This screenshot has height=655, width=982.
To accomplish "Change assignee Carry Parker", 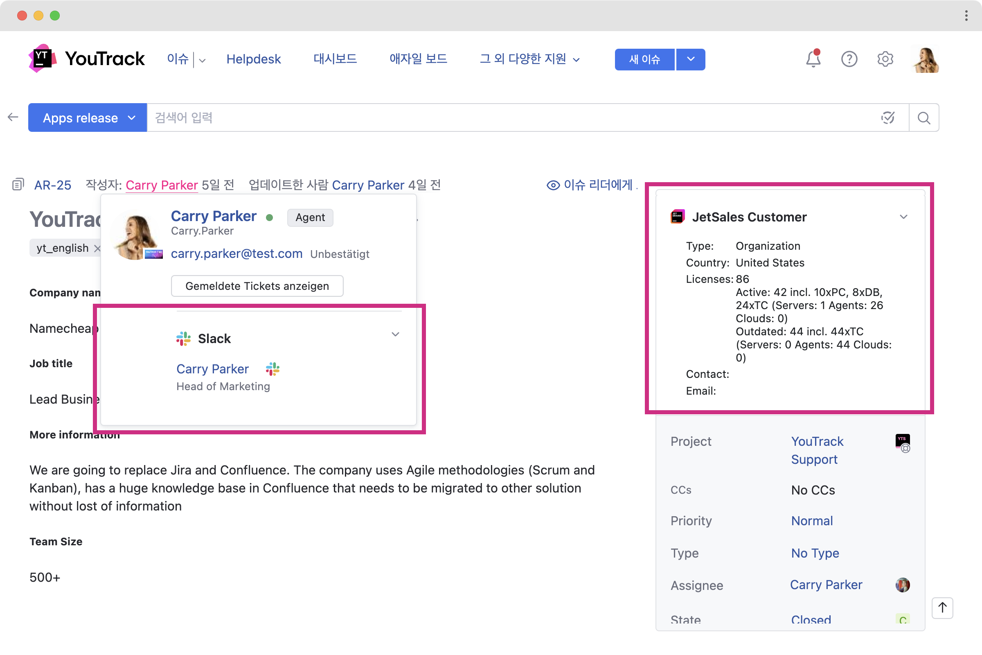I will pyautogui.click(x=826, y=585).
